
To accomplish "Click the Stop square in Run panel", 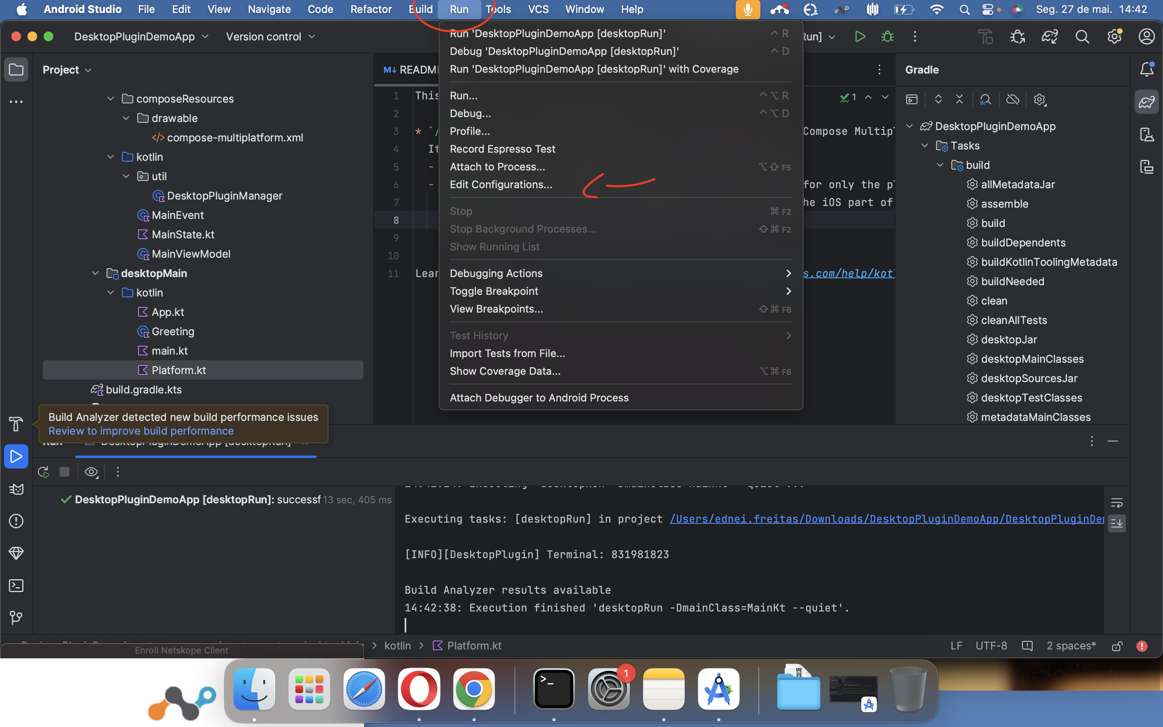I will coord(64,472).
